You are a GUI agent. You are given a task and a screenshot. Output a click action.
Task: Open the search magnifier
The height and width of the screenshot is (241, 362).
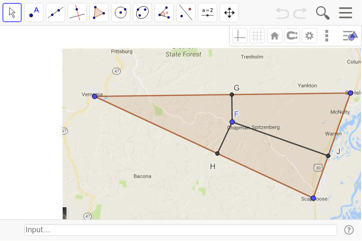(322, 13)
